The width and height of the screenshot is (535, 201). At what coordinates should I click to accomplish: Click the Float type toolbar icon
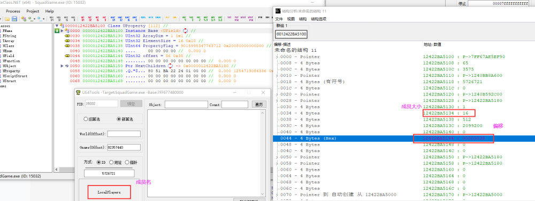pos(167,18)
